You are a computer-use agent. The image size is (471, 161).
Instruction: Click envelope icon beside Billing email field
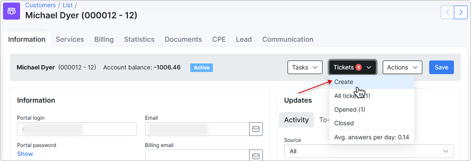tap(256, 155)
